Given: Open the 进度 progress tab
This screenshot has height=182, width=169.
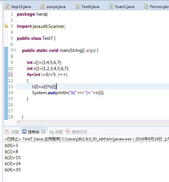Looking at the screenshot, I should pyautogui.click(x=56, y=132).
